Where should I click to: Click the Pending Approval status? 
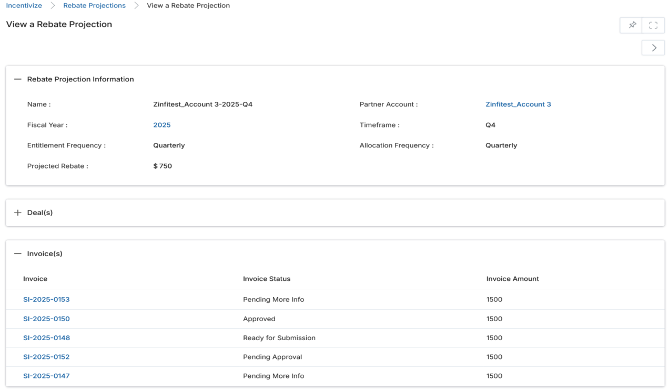pyautogui.click(x=272, y=357)
